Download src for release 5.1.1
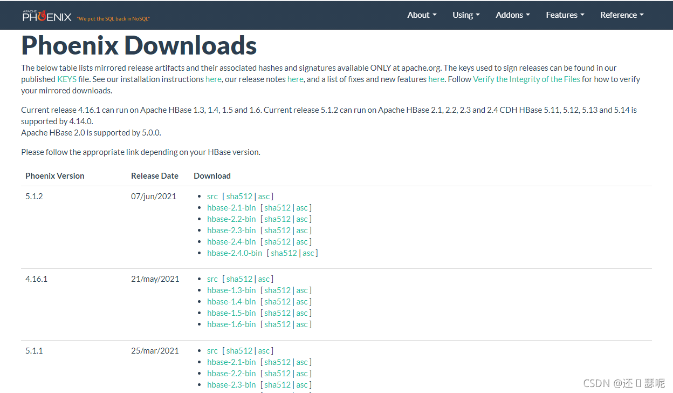This screenshot has height=393, width=673. (212, 350)
